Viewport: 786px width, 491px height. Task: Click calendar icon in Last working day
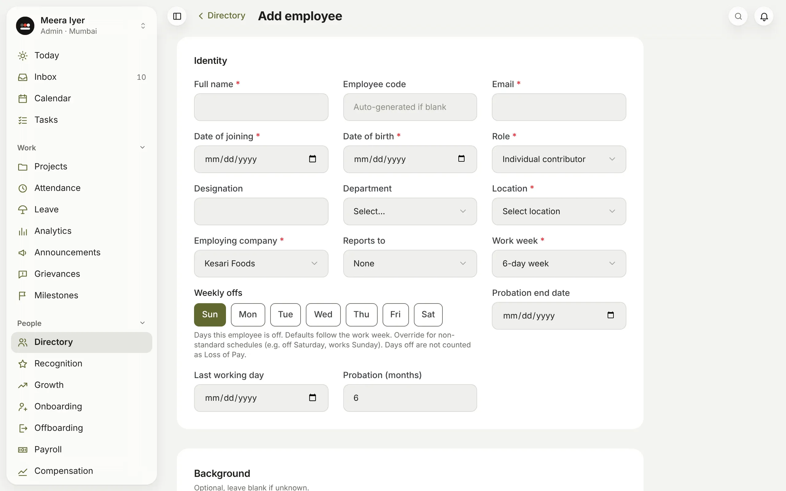(313, 397)
